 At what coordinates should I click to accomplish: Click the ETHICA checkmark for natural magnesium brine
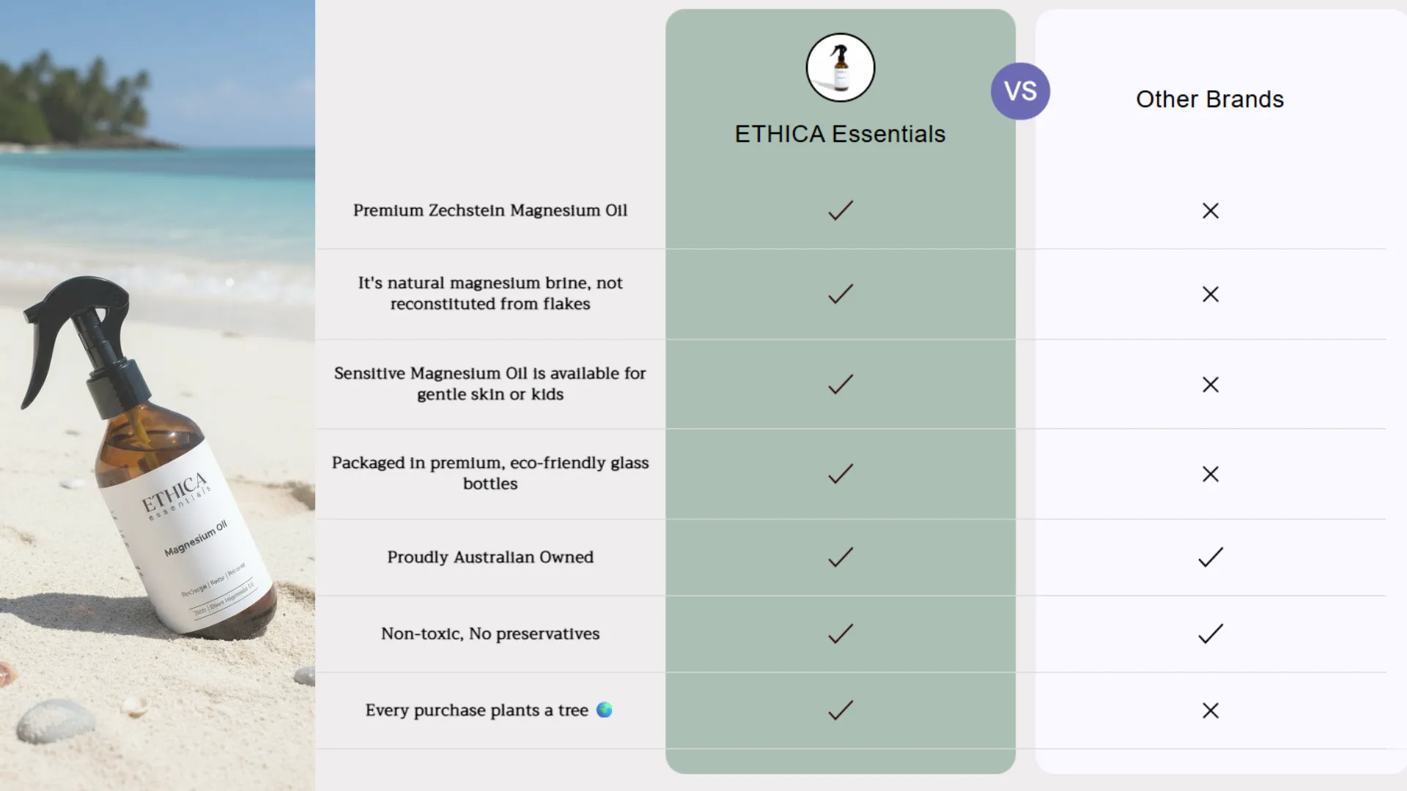coord(841,294)
